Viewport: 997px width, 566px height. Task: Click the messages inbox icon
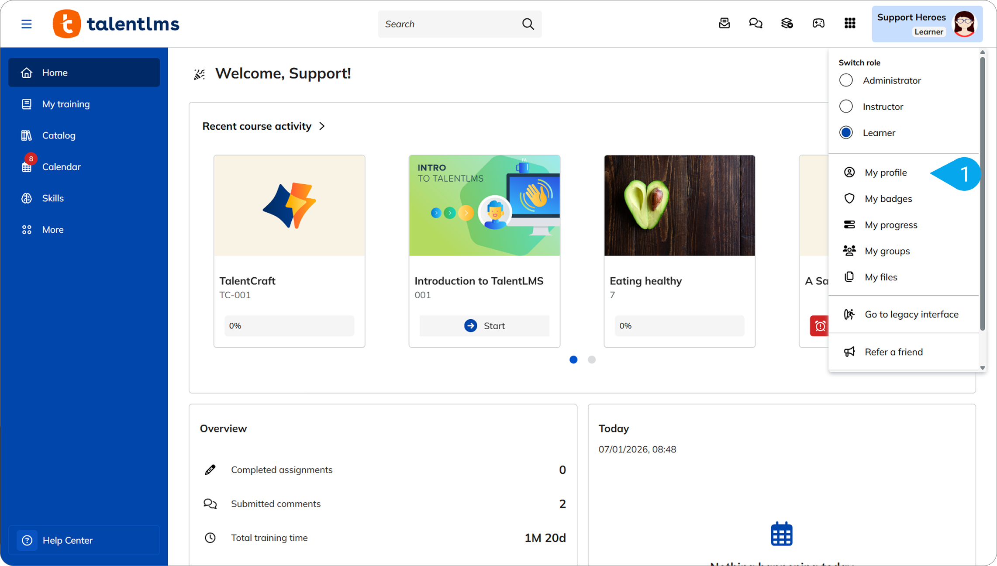point(724,23)
